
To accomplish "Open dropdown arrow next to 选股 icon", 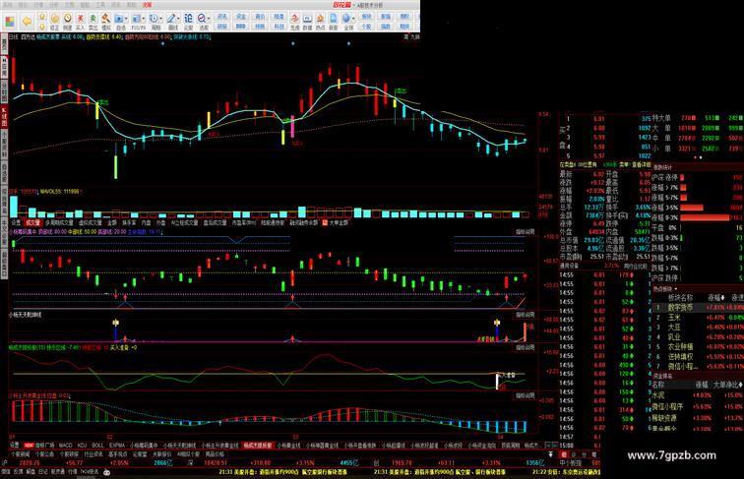I will (210, 19).
